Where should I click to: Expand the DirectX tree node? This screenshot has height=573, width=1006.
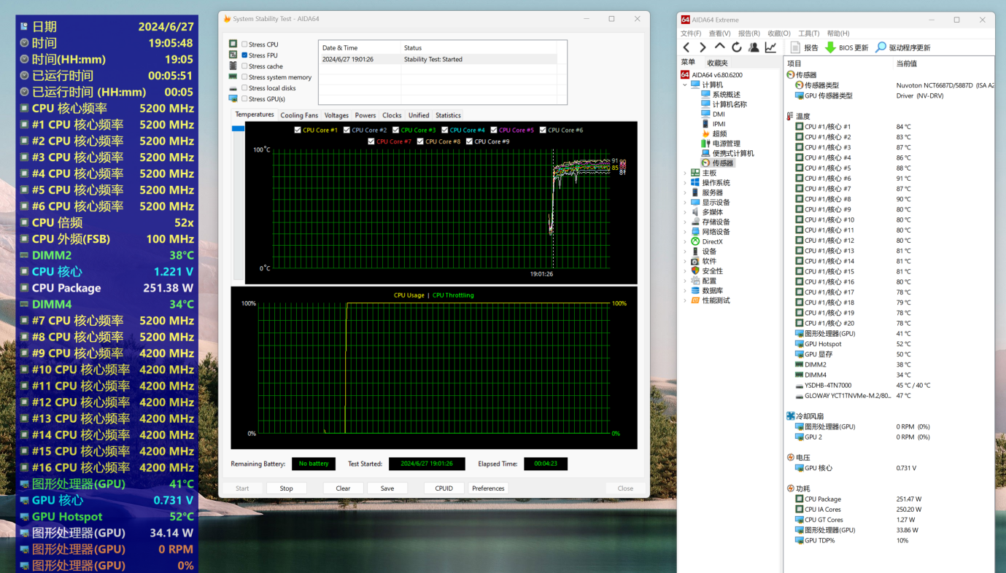point(685,241)
